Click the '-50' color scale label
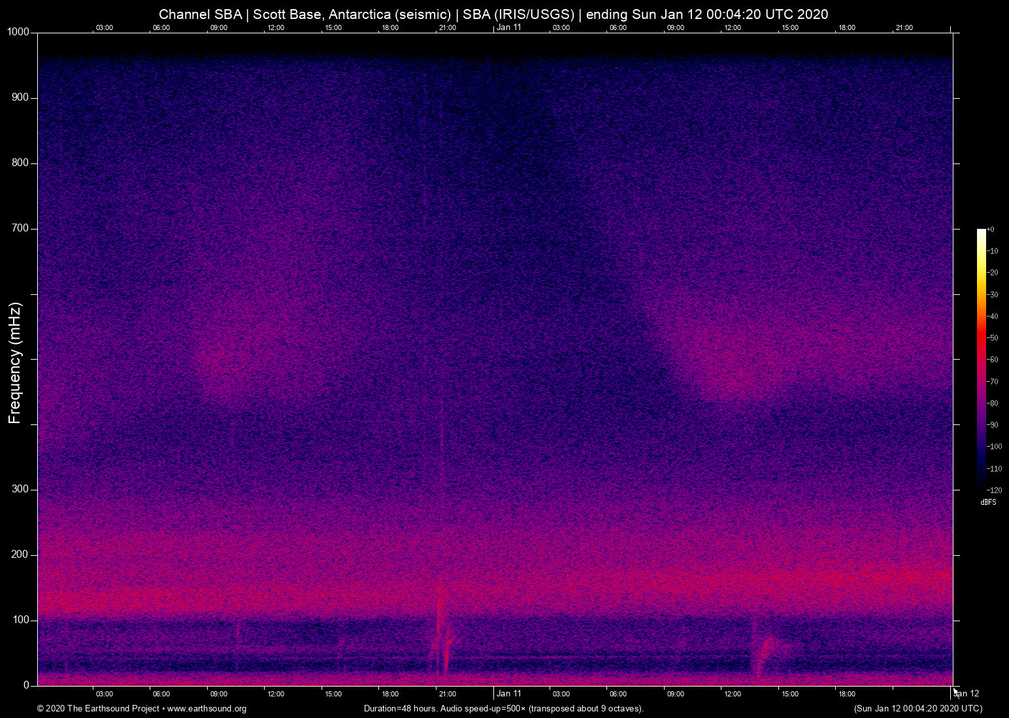 click(993, 338)
